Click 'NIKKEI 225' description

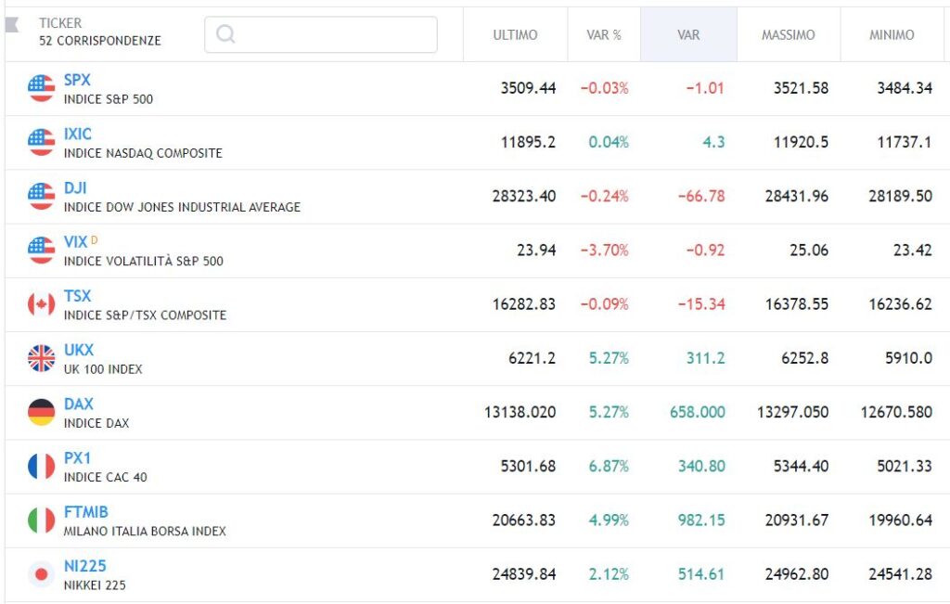95,585
